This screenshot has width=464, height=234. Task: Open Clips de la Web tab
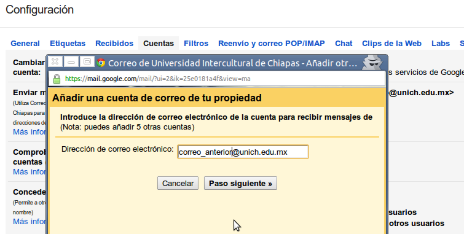click(x=391, y=44)
